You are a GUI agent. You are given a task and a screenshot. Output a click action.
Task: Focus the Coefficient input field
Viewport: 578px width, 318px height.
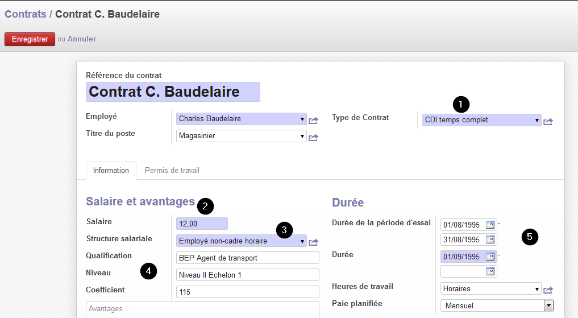[248, 292]
